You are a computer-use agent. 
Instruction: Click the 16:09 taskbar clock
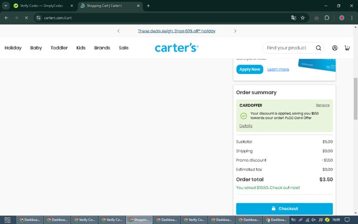[x=336, y=220]
